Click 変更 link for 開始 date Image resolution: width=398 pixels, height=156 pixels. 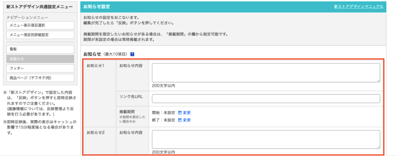[187, 113]
